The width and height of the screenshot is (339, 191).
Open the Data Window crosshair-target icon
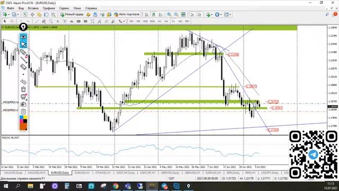(x=32, y=14)
